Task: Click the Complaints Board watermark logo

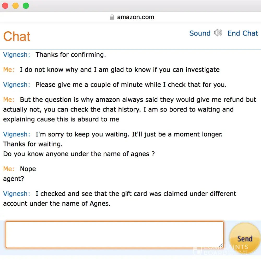Action: click(221, 250)
